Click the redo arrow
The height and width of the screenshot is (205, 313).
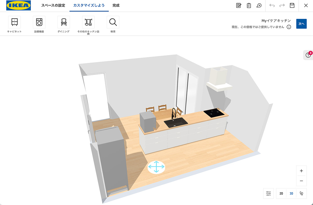282,6
